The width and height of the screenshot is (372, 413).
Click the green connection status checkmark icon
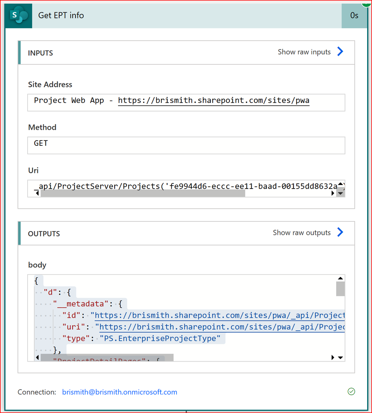[351, 392]
